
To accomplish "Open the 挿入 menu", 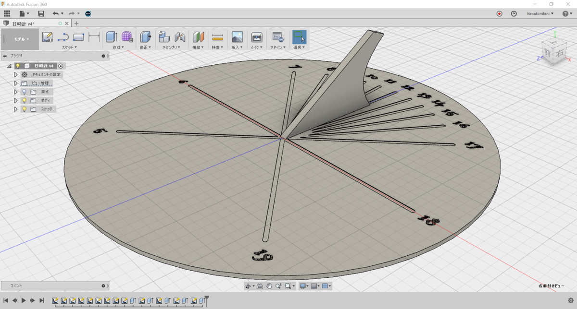I will (x=237, y=48).
